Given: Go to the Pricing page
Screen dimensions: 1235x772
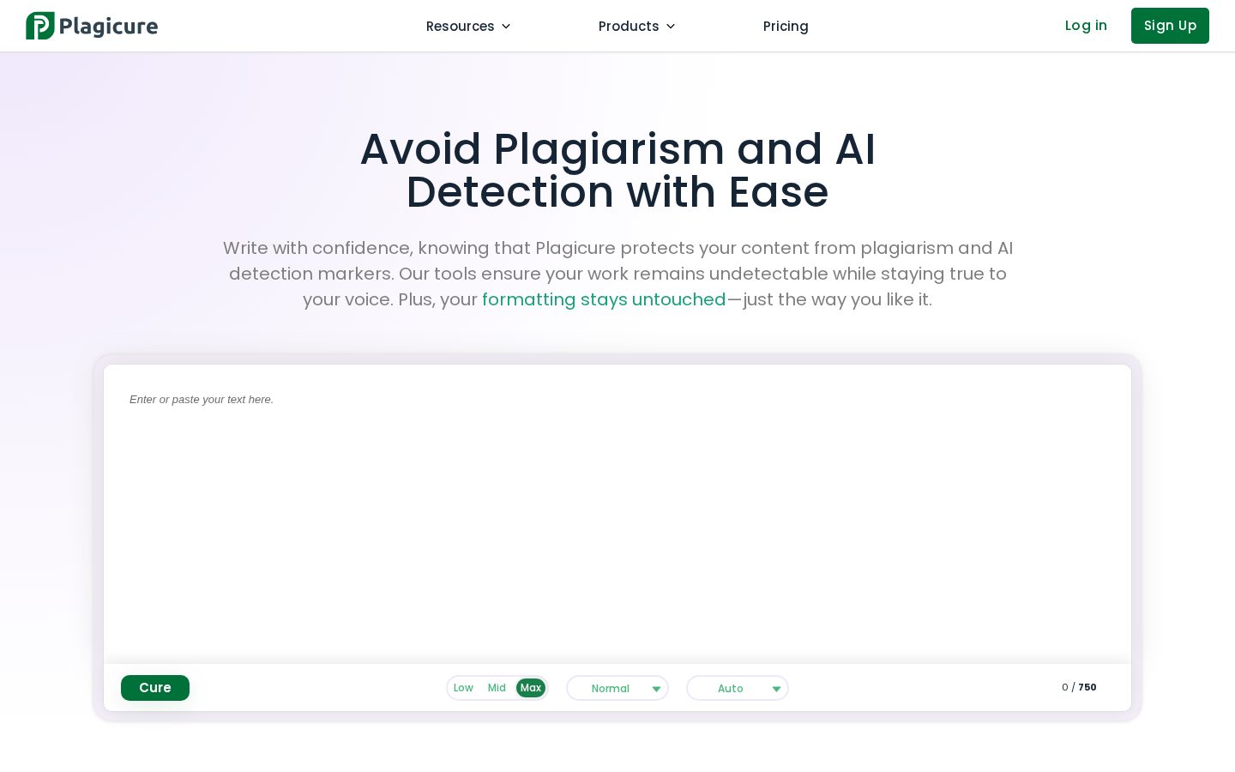Looking at the screenshot, I should point(786,27).
